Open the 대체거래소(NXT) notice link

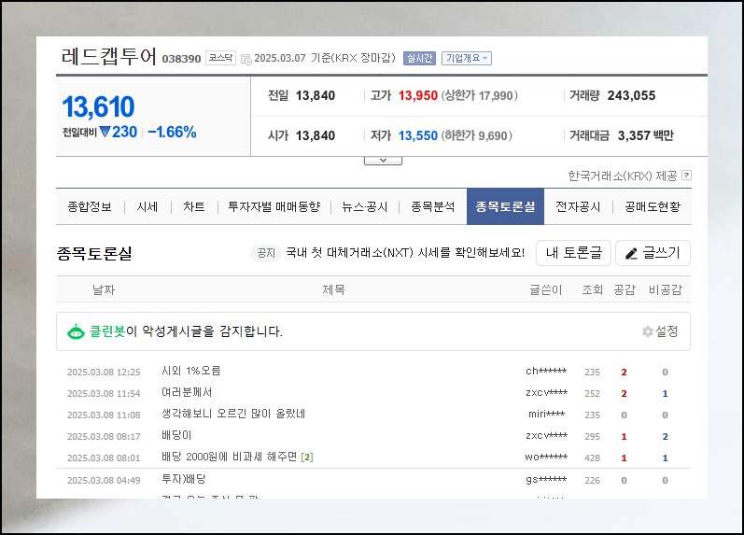[405, 252]
